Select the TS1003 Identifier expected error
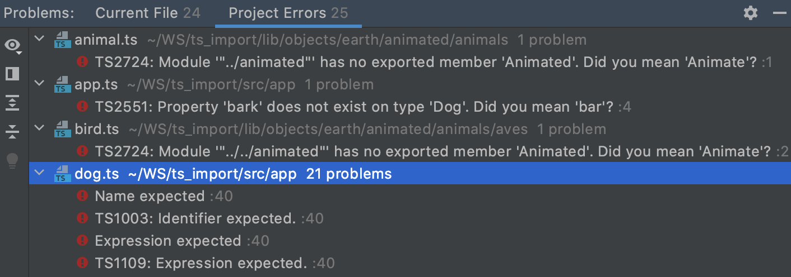This screenshot has height=277, width=791. pos(195,218)
